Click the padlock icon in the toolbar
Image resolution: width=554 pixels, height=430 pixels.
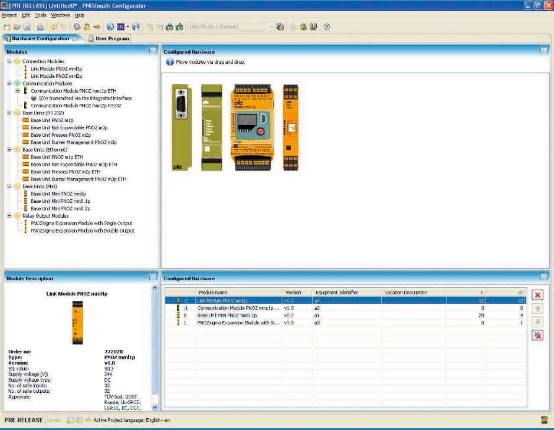point(87,27)
